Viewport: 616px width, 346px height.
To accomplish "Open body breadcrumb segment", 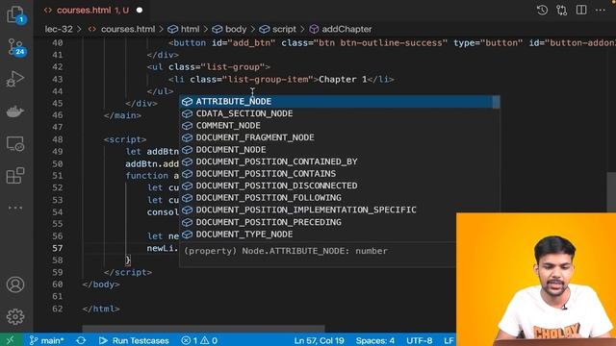I will 229,29.
